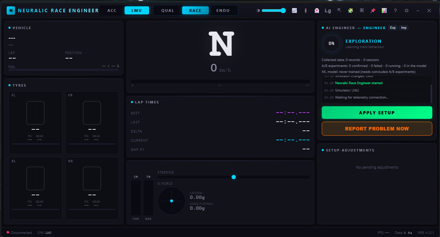Click the LATERAL 0.00g value
Image resolution: width=440 pixels, height=237 pixels.
197,197
